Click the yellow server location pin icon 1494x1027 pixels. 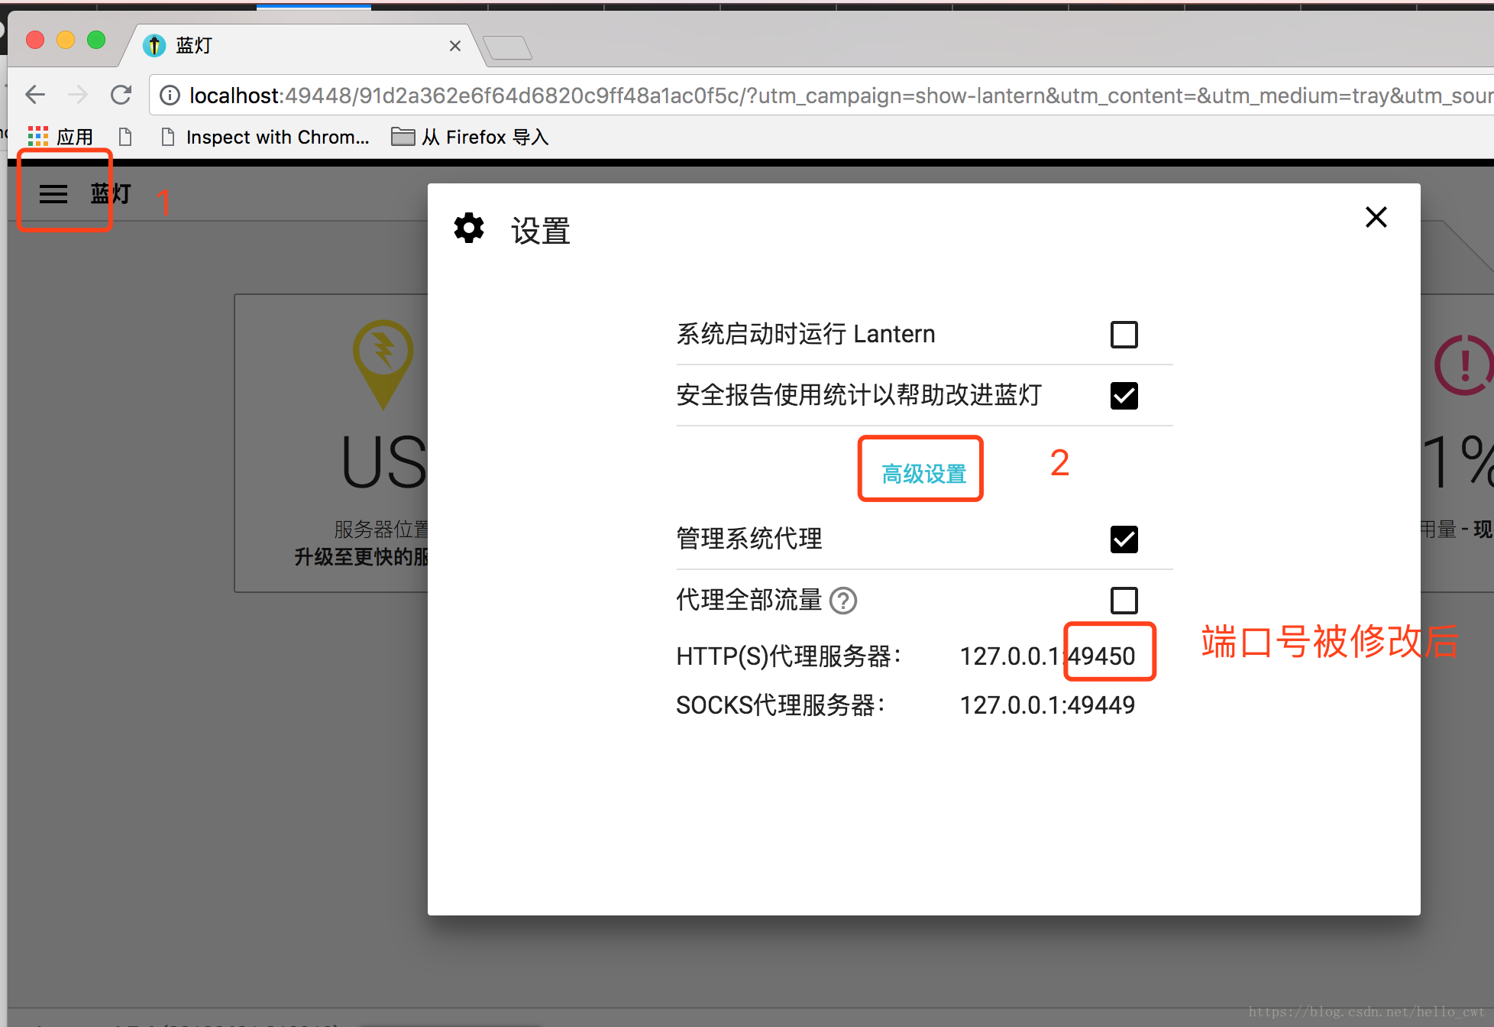pyautogui.click(x=383, y=364)
